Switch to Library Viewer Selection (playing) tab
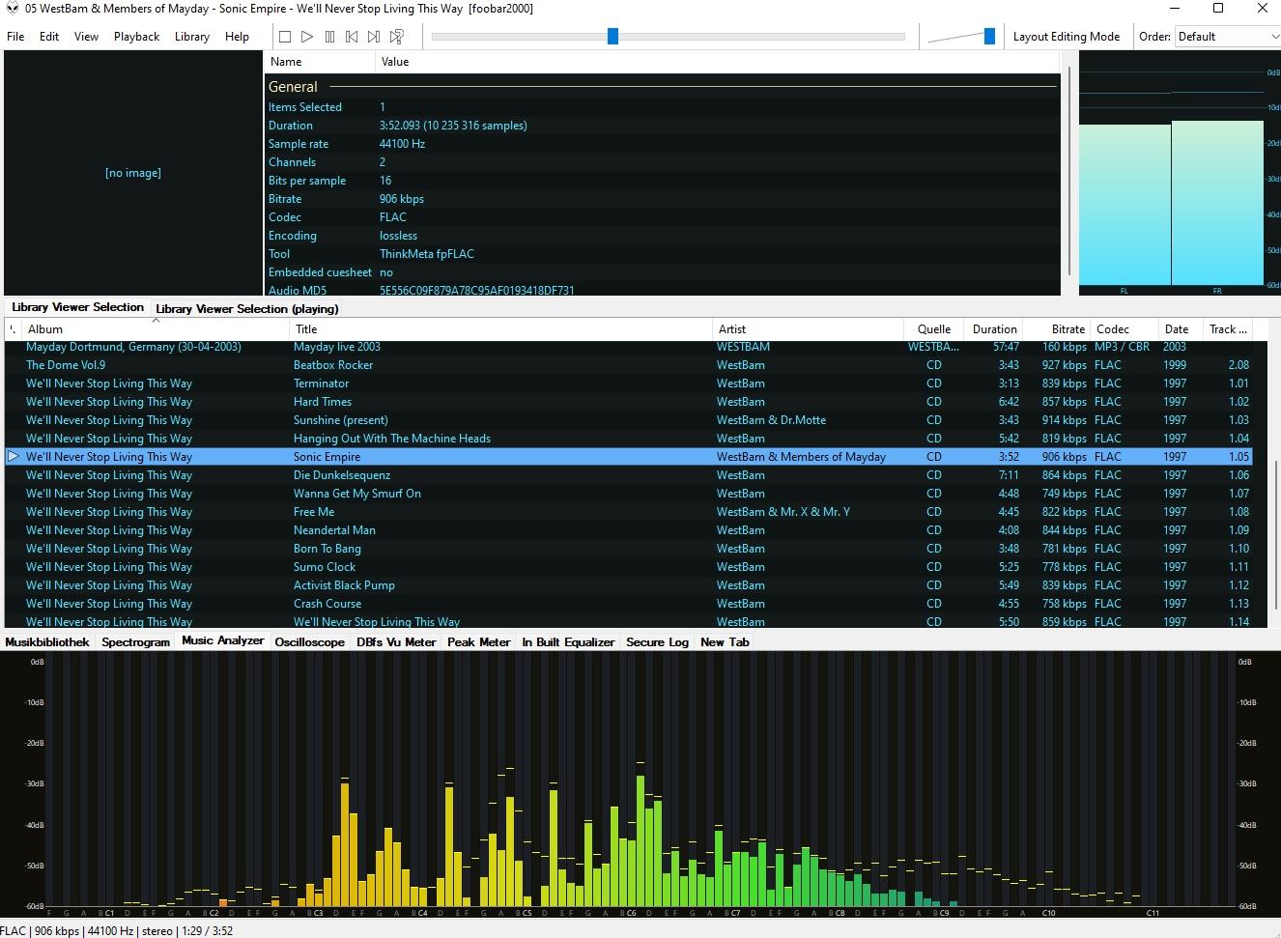The height and width of the screenshot is (938, 1281). (246, 309)
